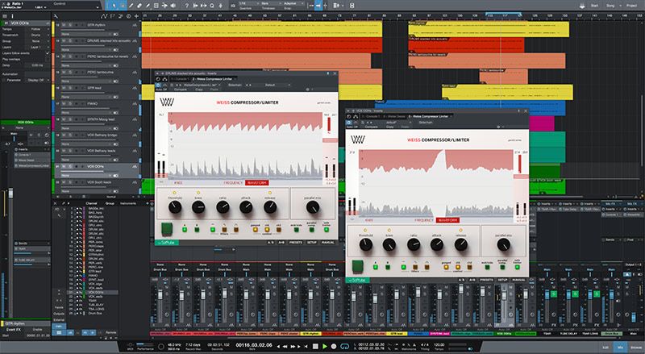Click threshold knob on left Weiss compressor
The image size is (645, 354).
175,207
